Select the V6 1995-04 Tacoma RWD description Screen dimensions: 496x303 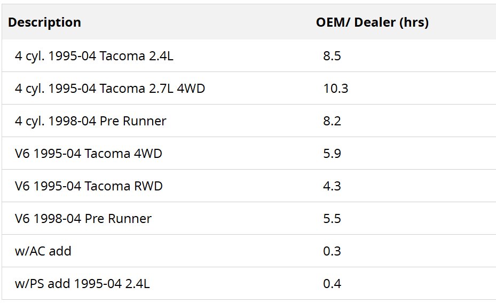coord(89,186)
